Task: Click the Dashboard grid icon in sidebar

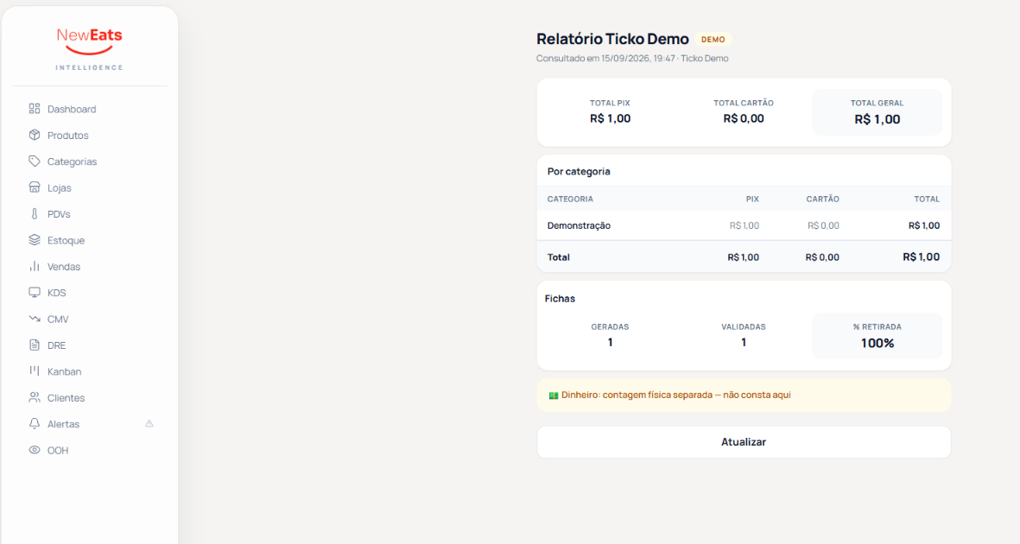Action: click(35, 109)
